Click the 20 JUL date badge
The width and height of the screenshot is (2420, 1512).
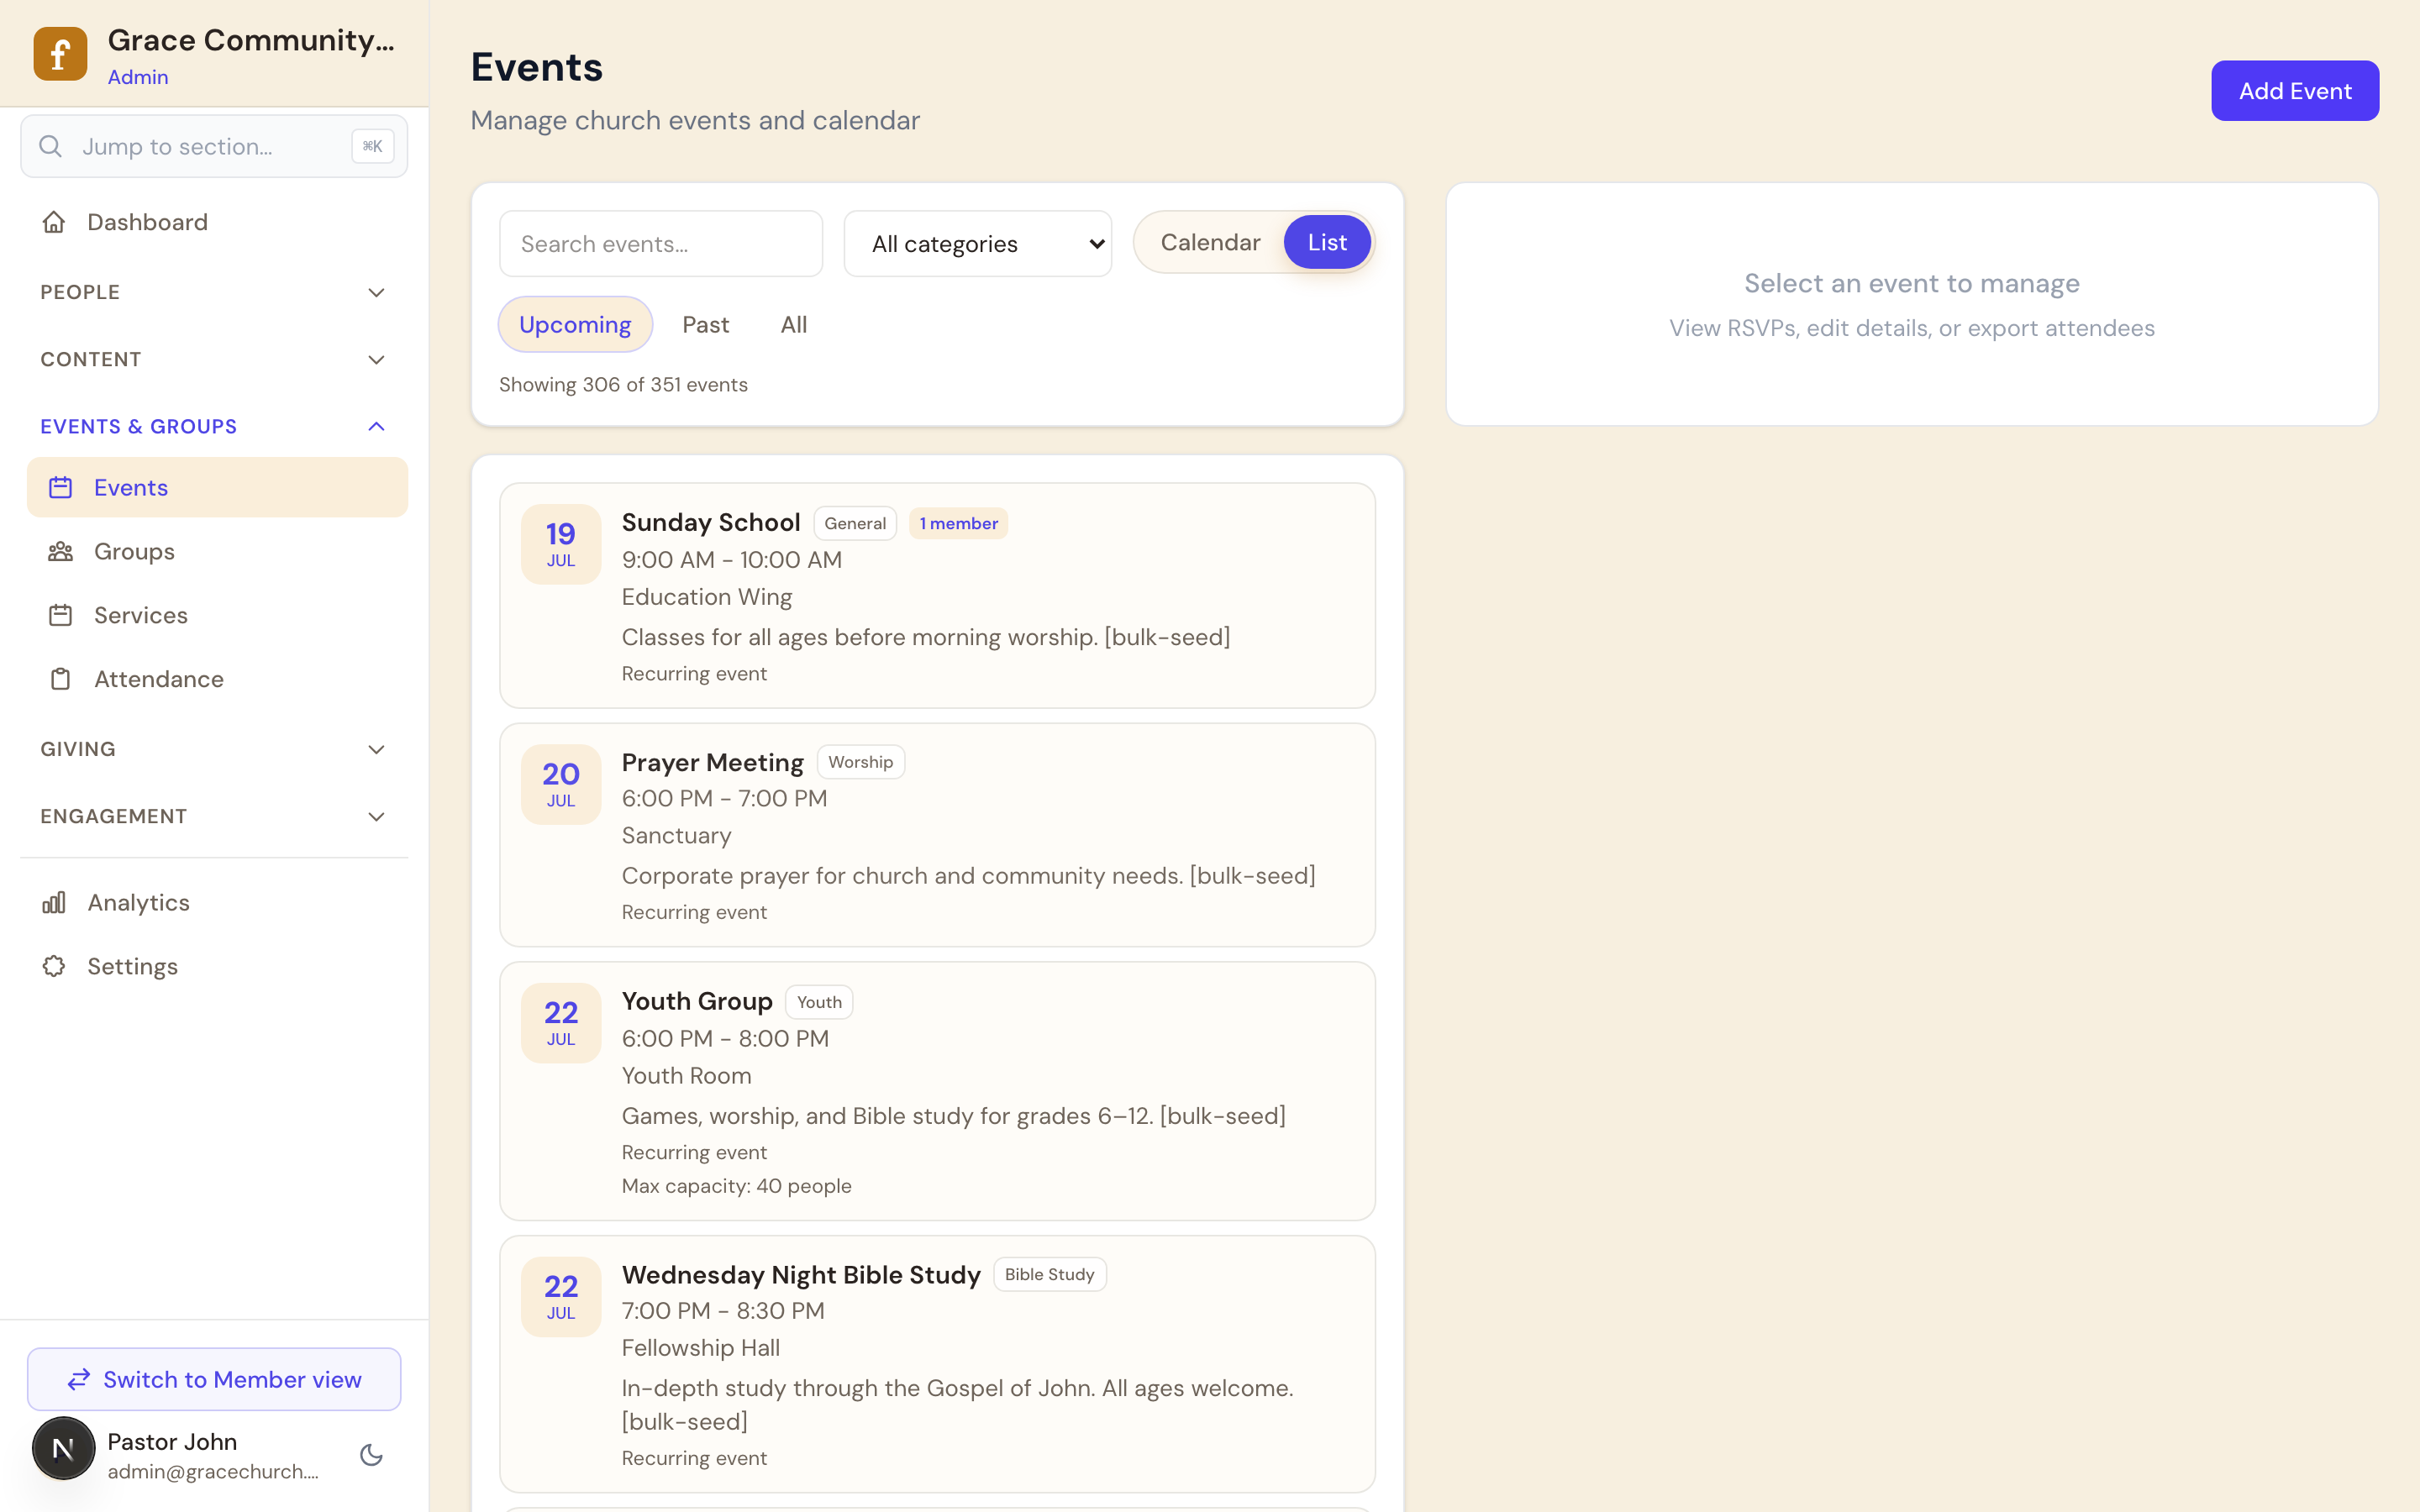[x=561, y=784]
